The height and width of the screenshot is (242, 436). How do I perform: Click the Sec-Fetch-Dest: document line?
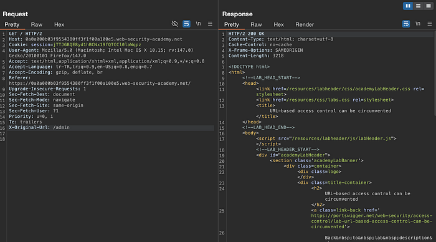click(x=42, y=94)
